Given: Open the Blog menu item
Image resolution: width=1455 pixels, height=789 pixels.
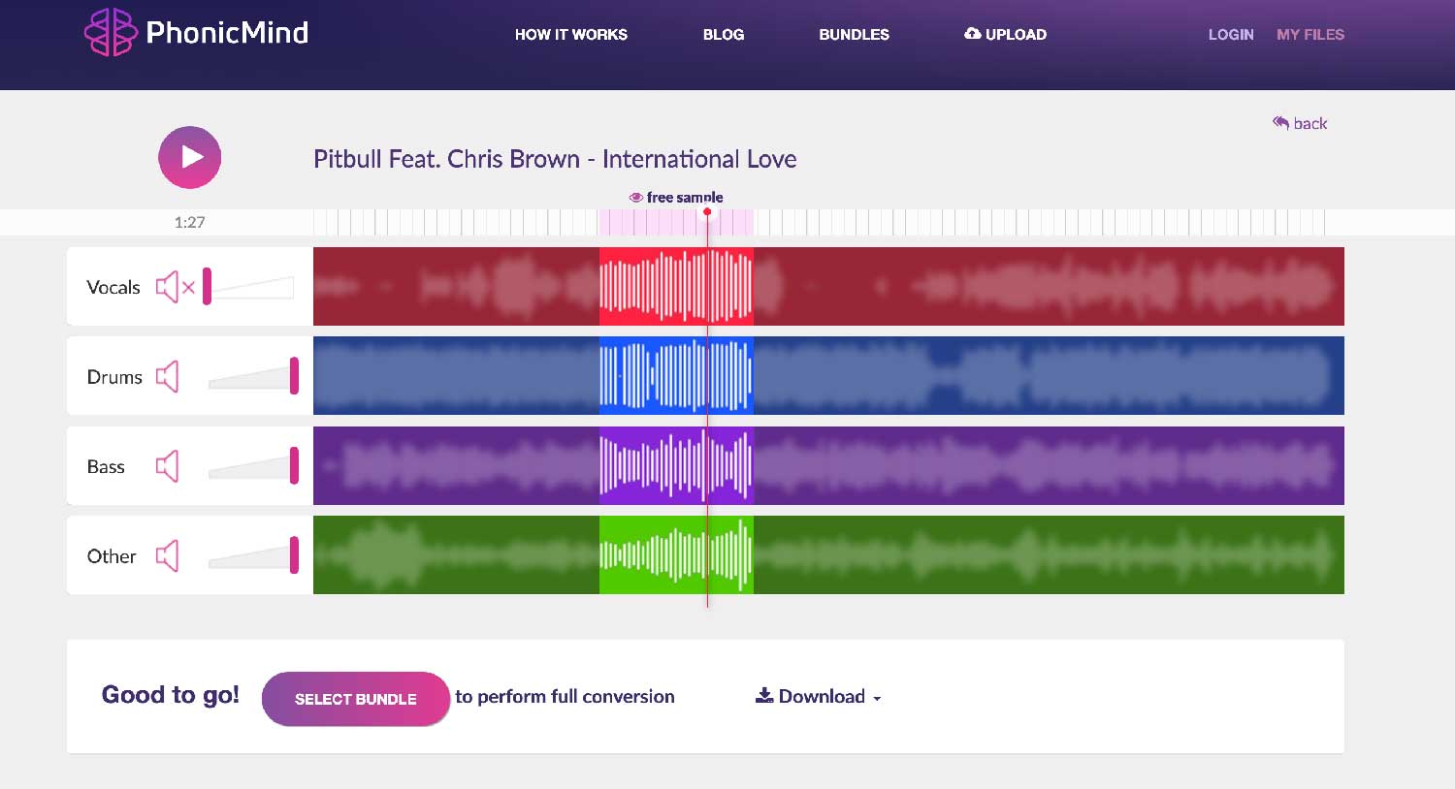Looking at the screenshot, I should 723,35.
